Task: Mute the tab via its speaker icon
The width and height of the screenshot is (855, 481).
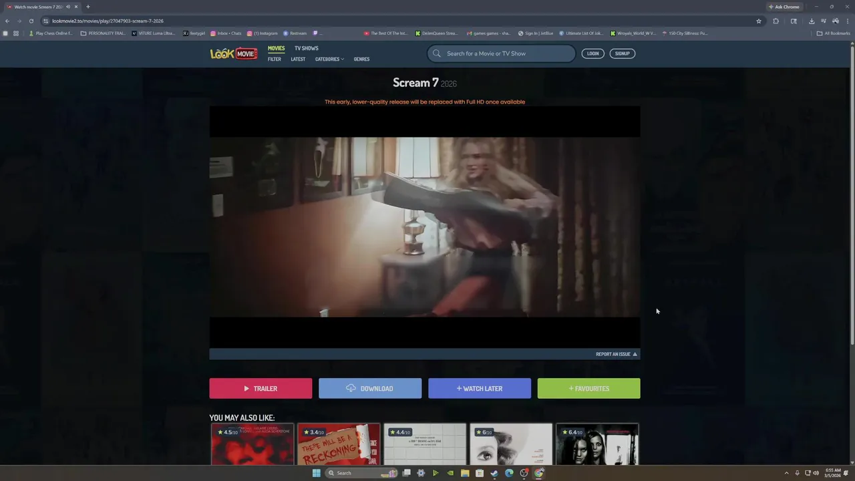Action: 68,7
